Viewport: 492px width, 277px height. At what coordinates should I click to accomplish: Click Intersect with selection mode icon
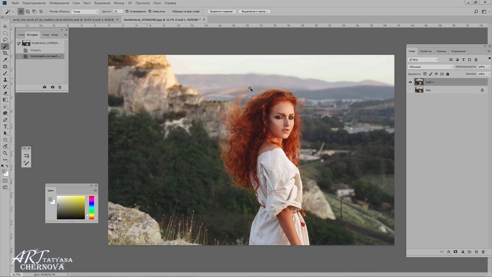41,12
